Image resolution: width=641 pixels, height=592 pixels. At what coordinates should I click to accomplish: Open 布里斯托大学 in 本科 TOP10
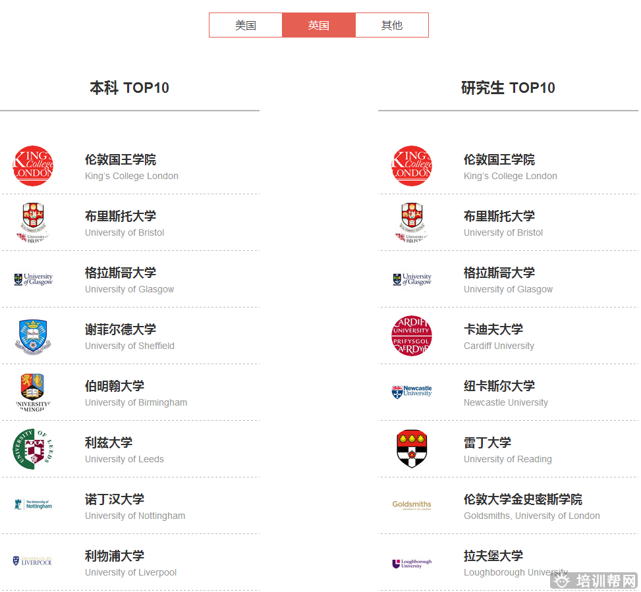[121, 216]
